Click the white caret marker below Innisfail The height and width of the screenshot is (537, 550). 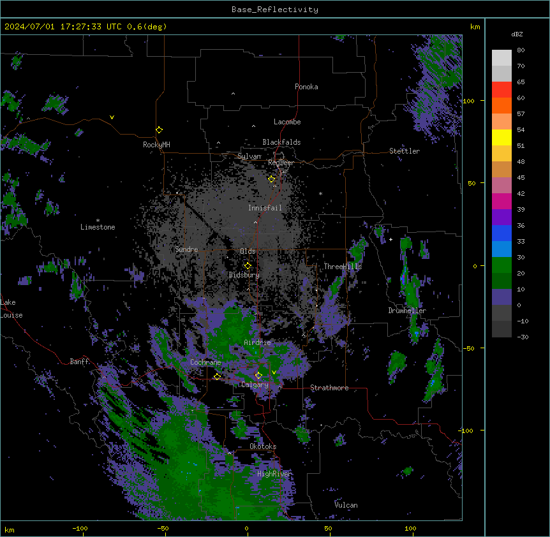(x=255, y=222)
